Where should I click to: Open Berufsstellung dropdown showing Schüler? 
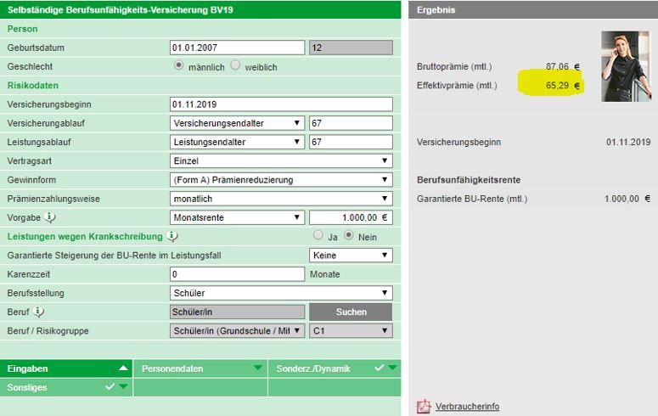point(281,293)
